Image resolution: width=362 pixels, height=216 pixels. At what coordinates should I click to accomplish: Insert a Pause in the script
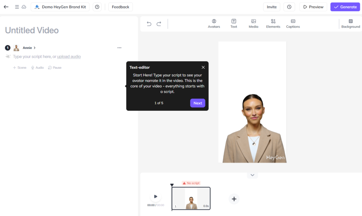tap(55, 68)
